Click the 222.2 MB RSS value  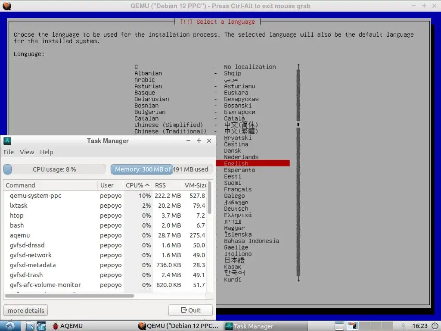click(x=168, y=196)
